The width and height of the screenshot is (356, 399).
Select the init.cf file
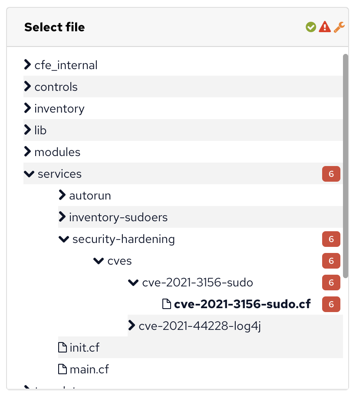[85, 348]
